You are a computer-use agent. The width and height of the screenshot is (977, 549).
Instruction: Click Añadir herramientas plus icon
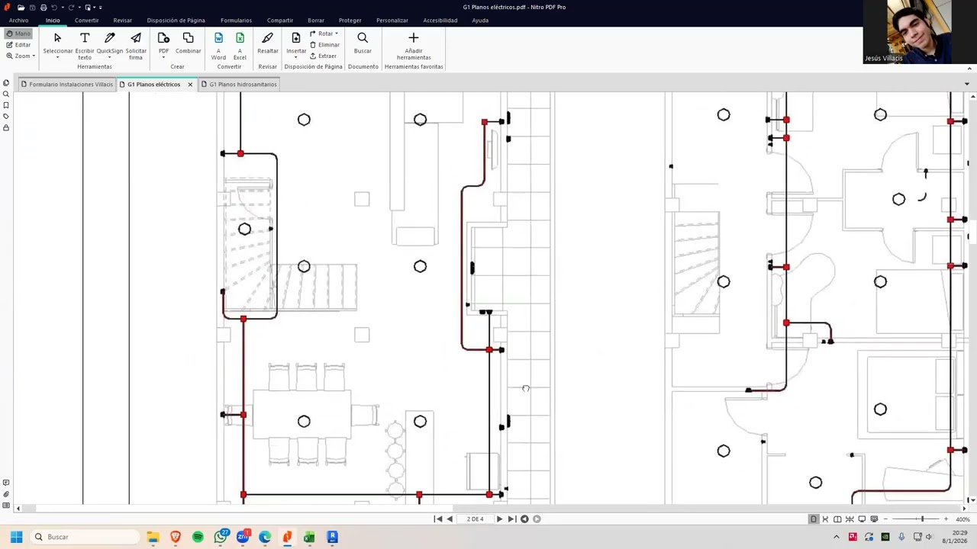click(x=414, y=37)
